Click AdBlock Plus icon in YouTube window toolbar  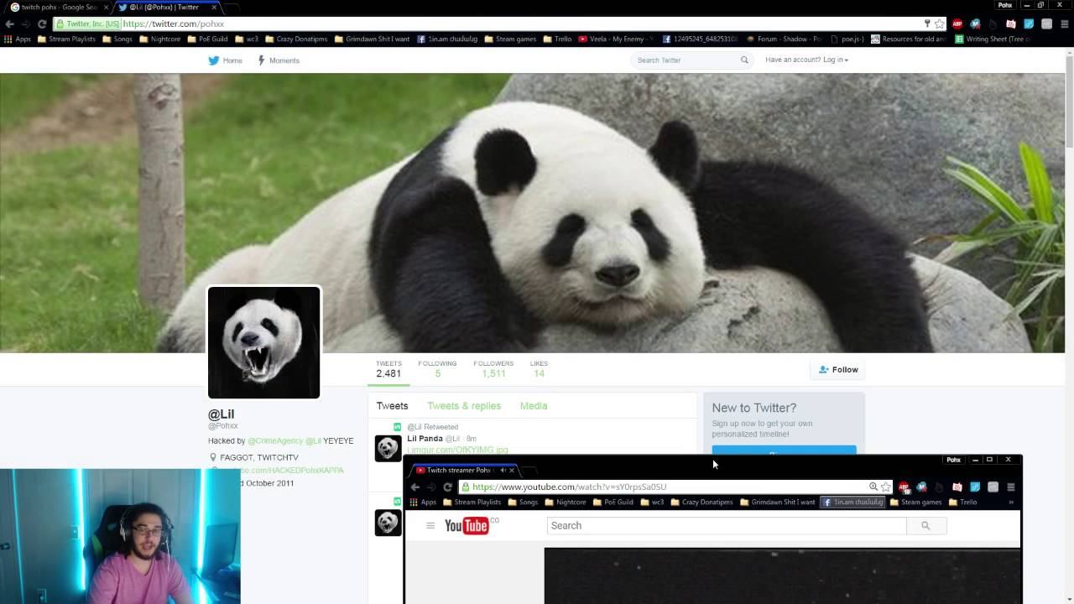pyautogui.click(x=904, y=487)
